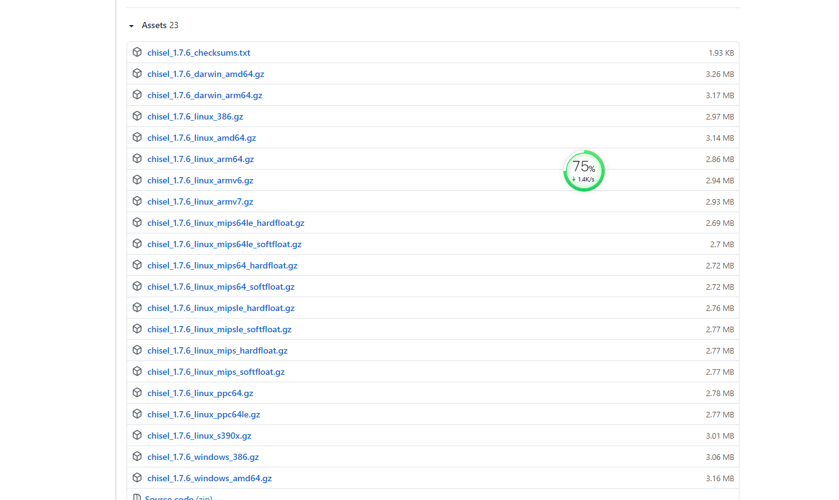Screen dimensions: 839x500
Task: Download chisel_1.7.6_linux_386.gz
Action: (195, 117)
